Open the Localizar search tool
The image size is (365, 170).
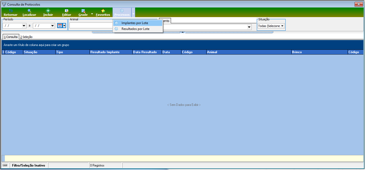tap(29, 13)
